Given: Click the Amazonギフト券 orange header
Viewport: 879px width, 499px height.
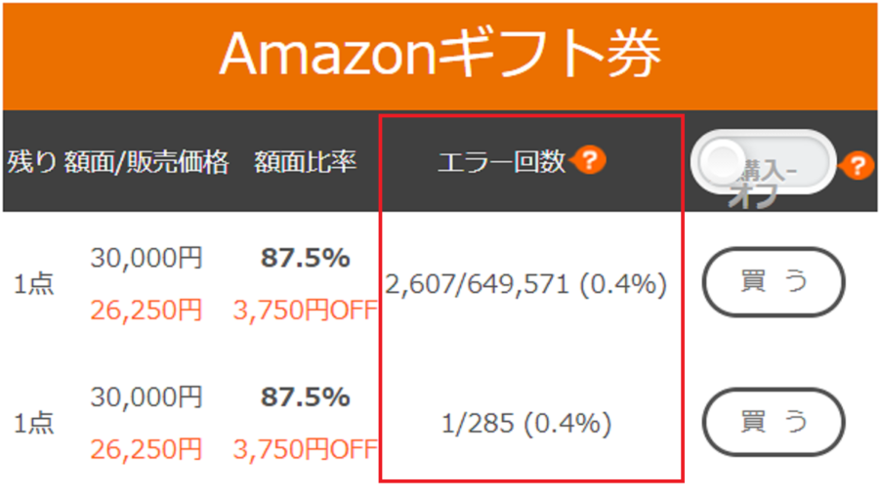Looking at the screenshot, I should pos(440,56).
